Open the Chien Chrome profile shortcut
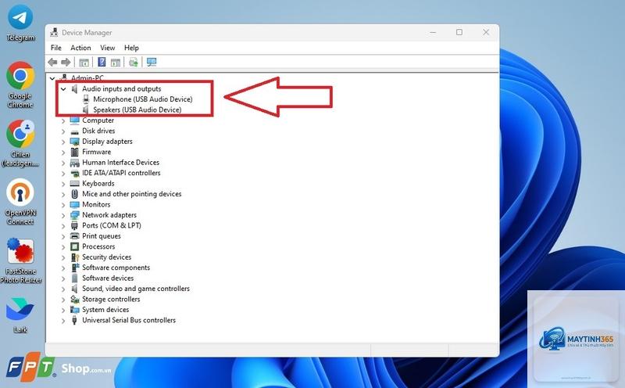This screenshot has height=388, width=625. [20, 143]
